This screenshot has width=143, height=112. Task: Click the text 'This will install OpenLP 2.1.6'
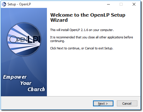click(x=69, y=30)
